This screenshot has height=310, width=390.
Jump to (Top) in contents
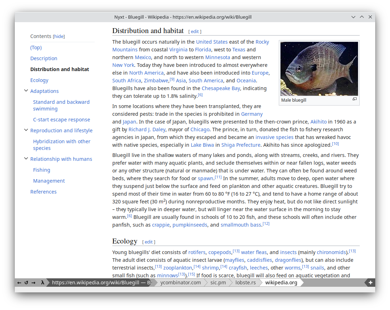(x=36, y=48)
